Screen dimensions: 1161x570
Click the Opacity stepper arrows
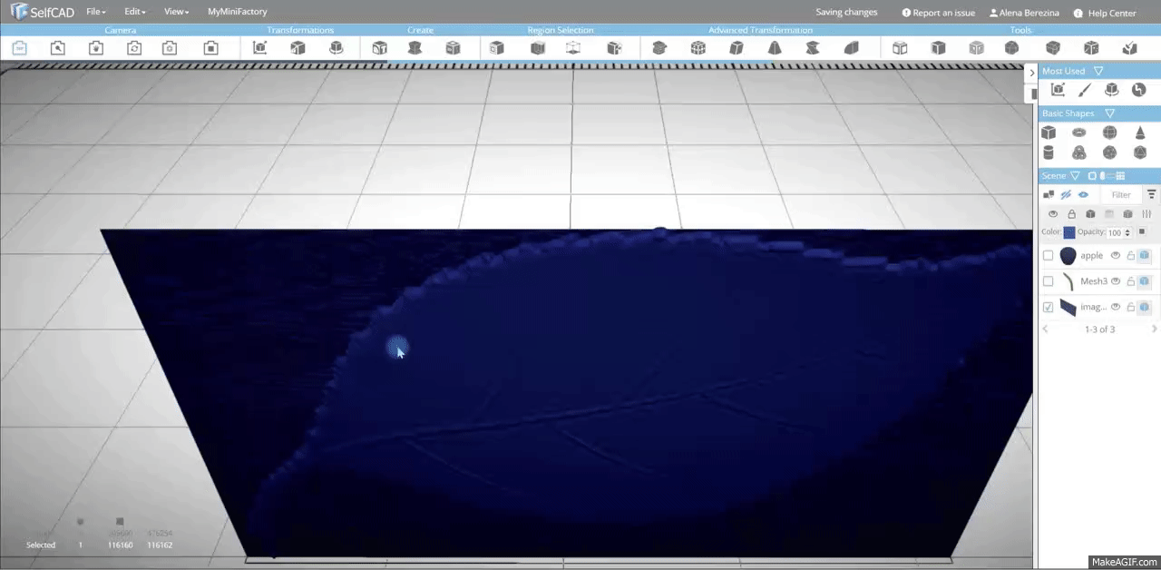[1127, 233]
